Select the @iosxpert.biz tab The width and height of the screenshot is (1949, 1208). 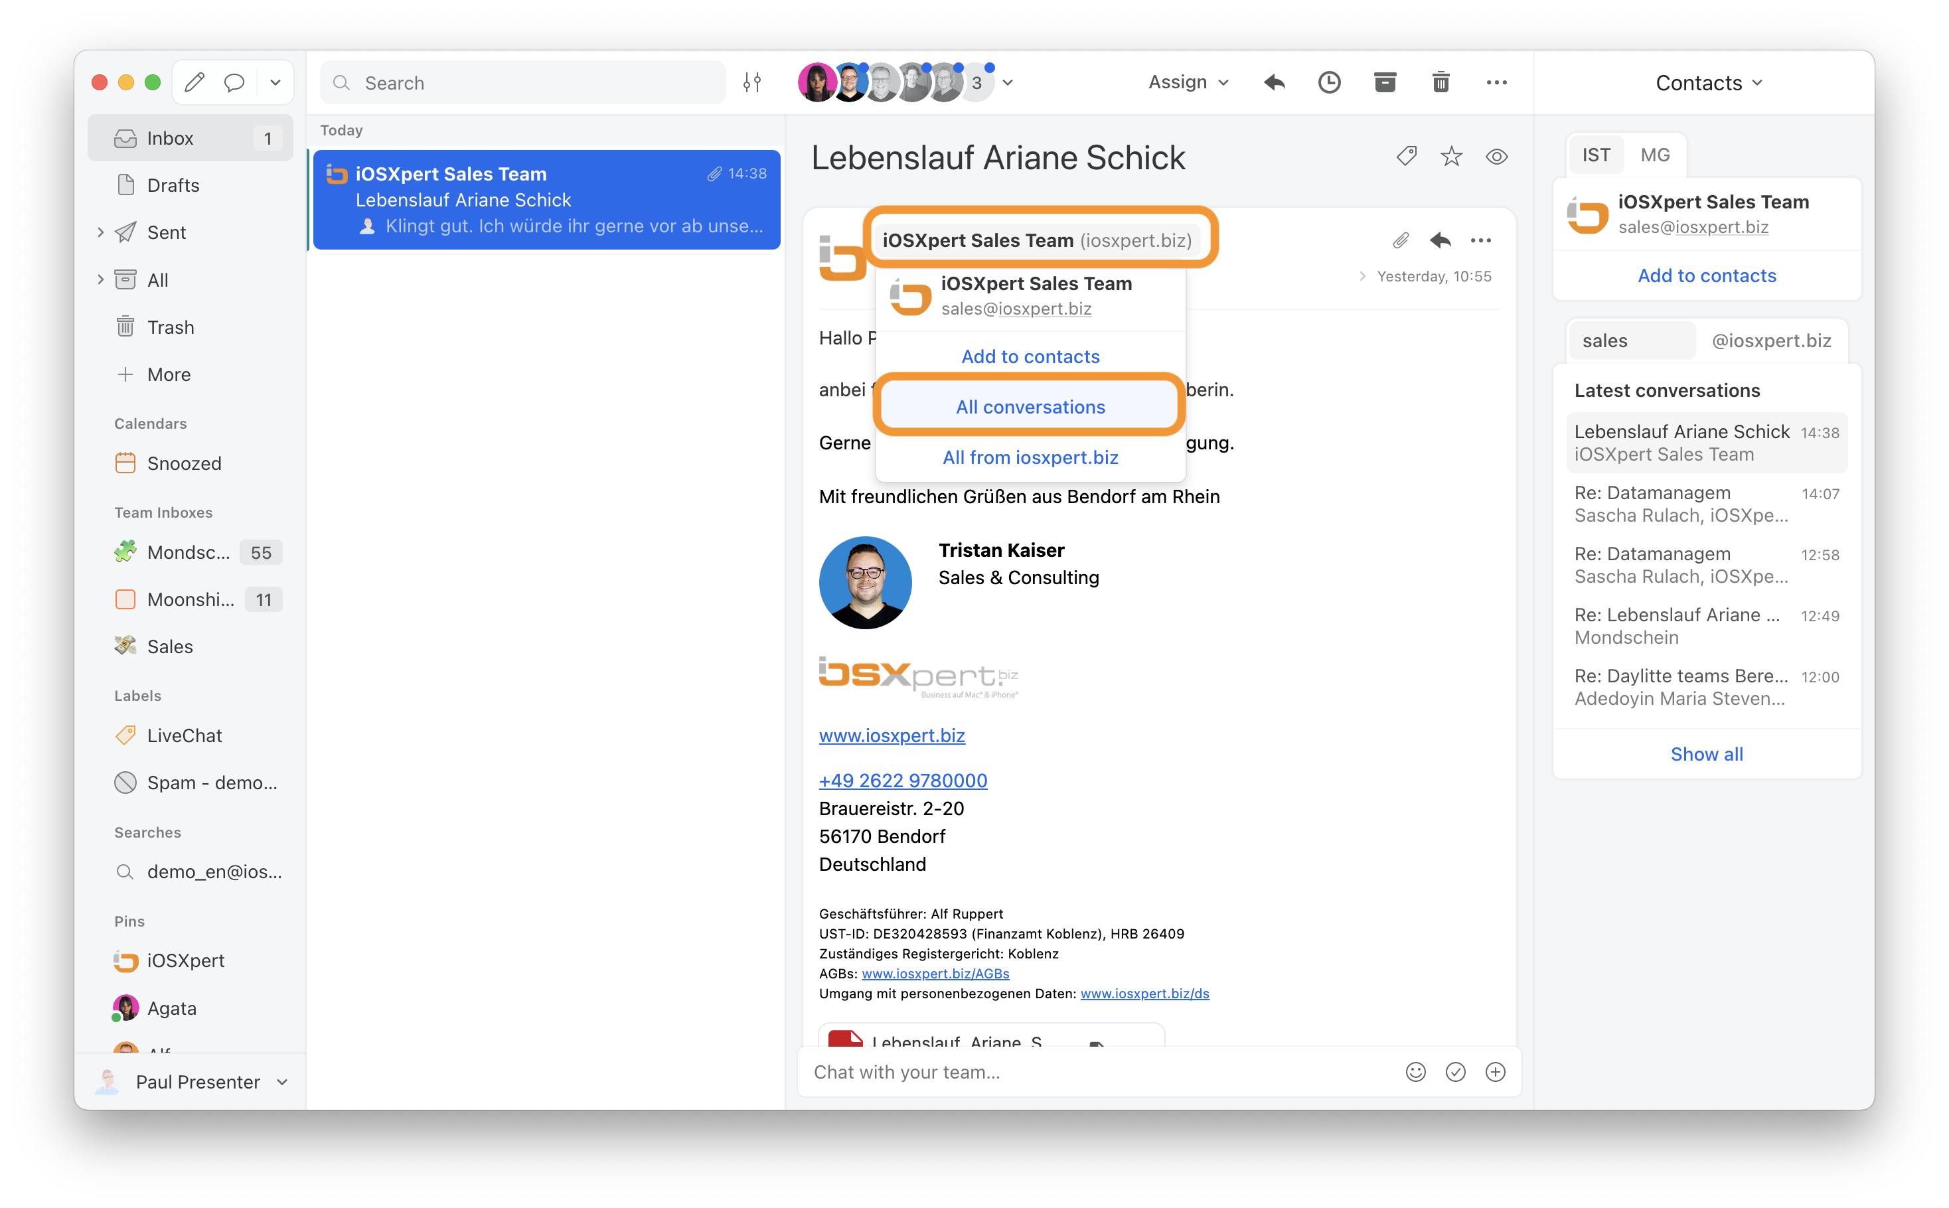(1771, 340)
